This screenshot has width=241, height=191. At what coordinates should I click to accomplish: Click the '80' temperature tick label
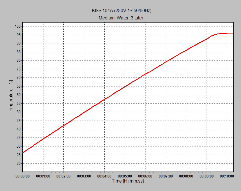[18, 61]
